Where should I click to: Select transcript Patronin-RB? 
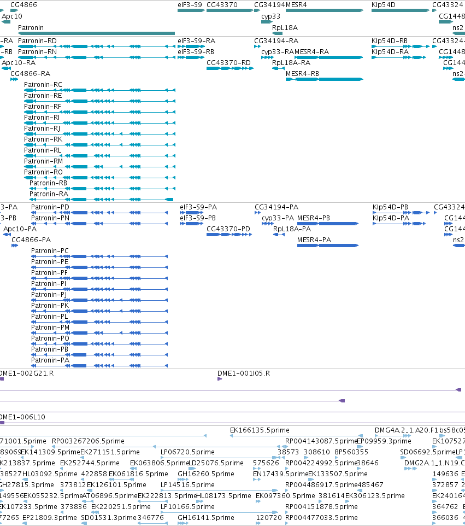coord(102,189)
